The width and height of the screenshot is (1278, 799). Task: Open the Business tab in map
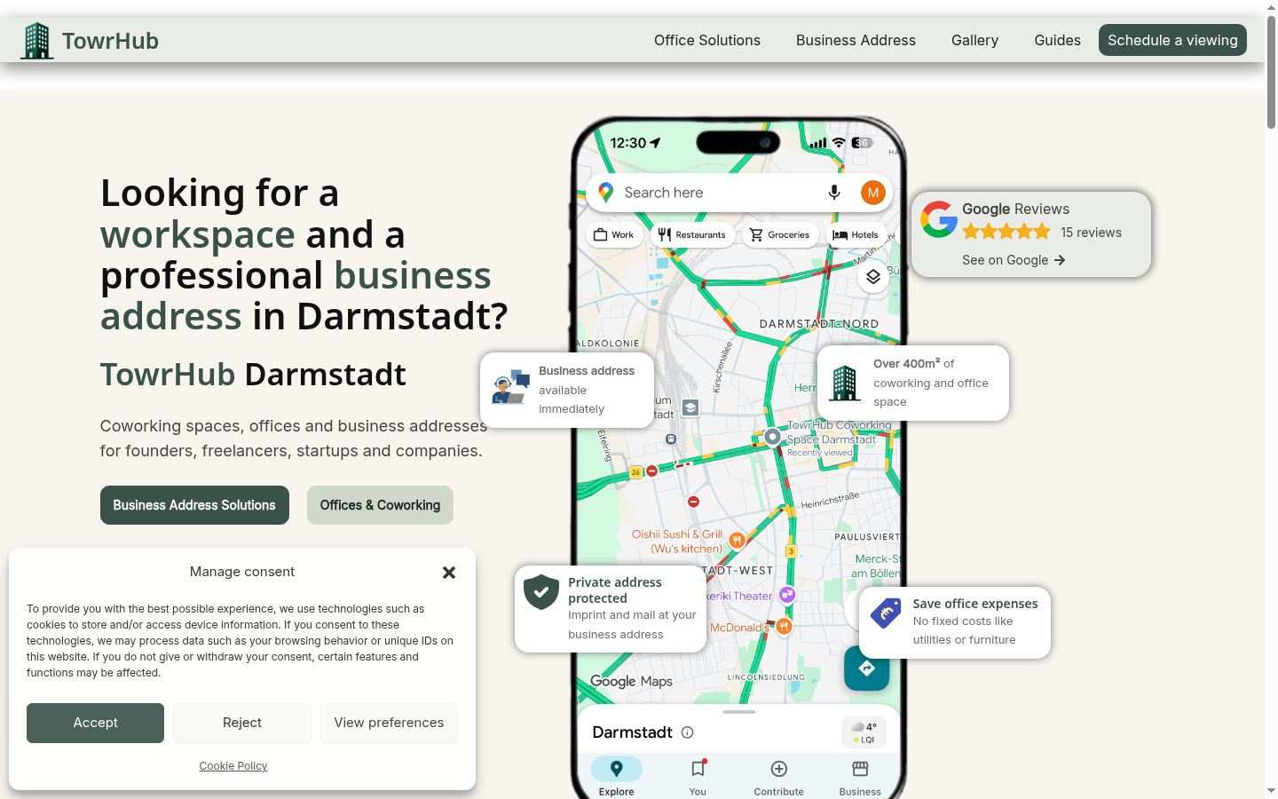point(860,778)
